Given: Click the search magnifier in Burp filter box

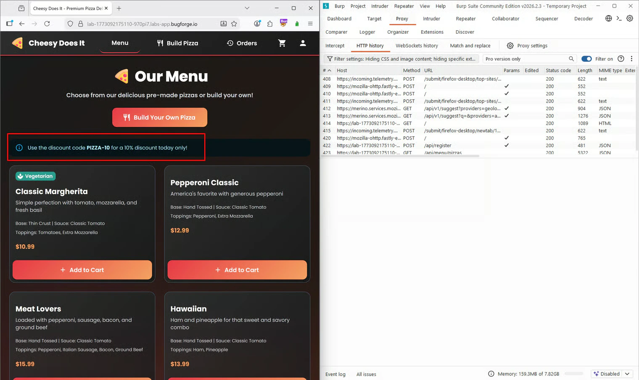Looking at the screenshot, I should (x=571, y=59).
